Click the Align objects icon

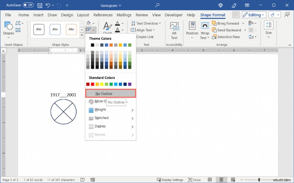[x=251, y=23]
